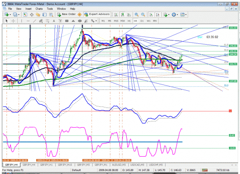Image resolution: width=240 pixels, height=174 pixels.
Task: Toggle the Expert Advisors button
Action: (97, 14)
